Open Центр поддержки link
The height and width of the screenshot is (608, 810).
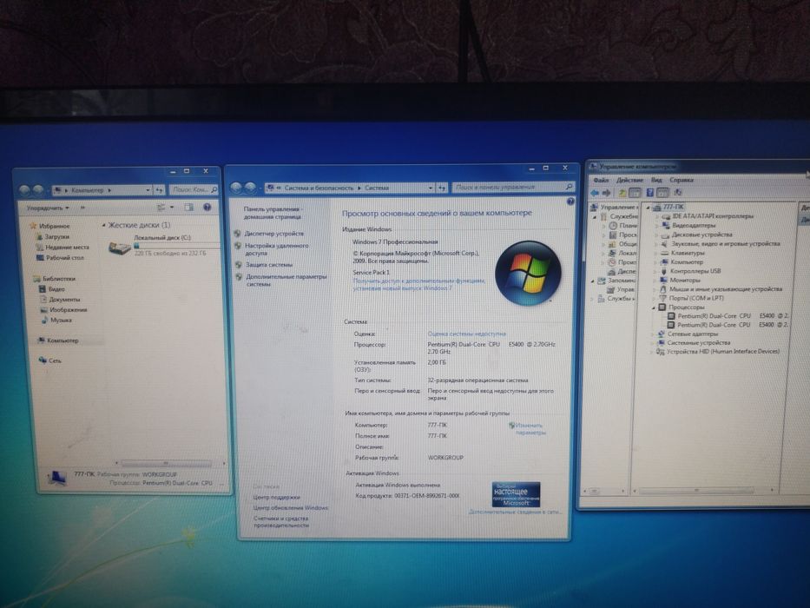(276, 498)
